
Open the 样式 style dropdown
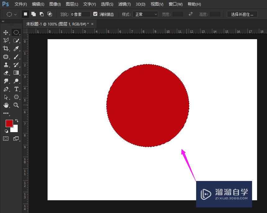click(145, 14)
